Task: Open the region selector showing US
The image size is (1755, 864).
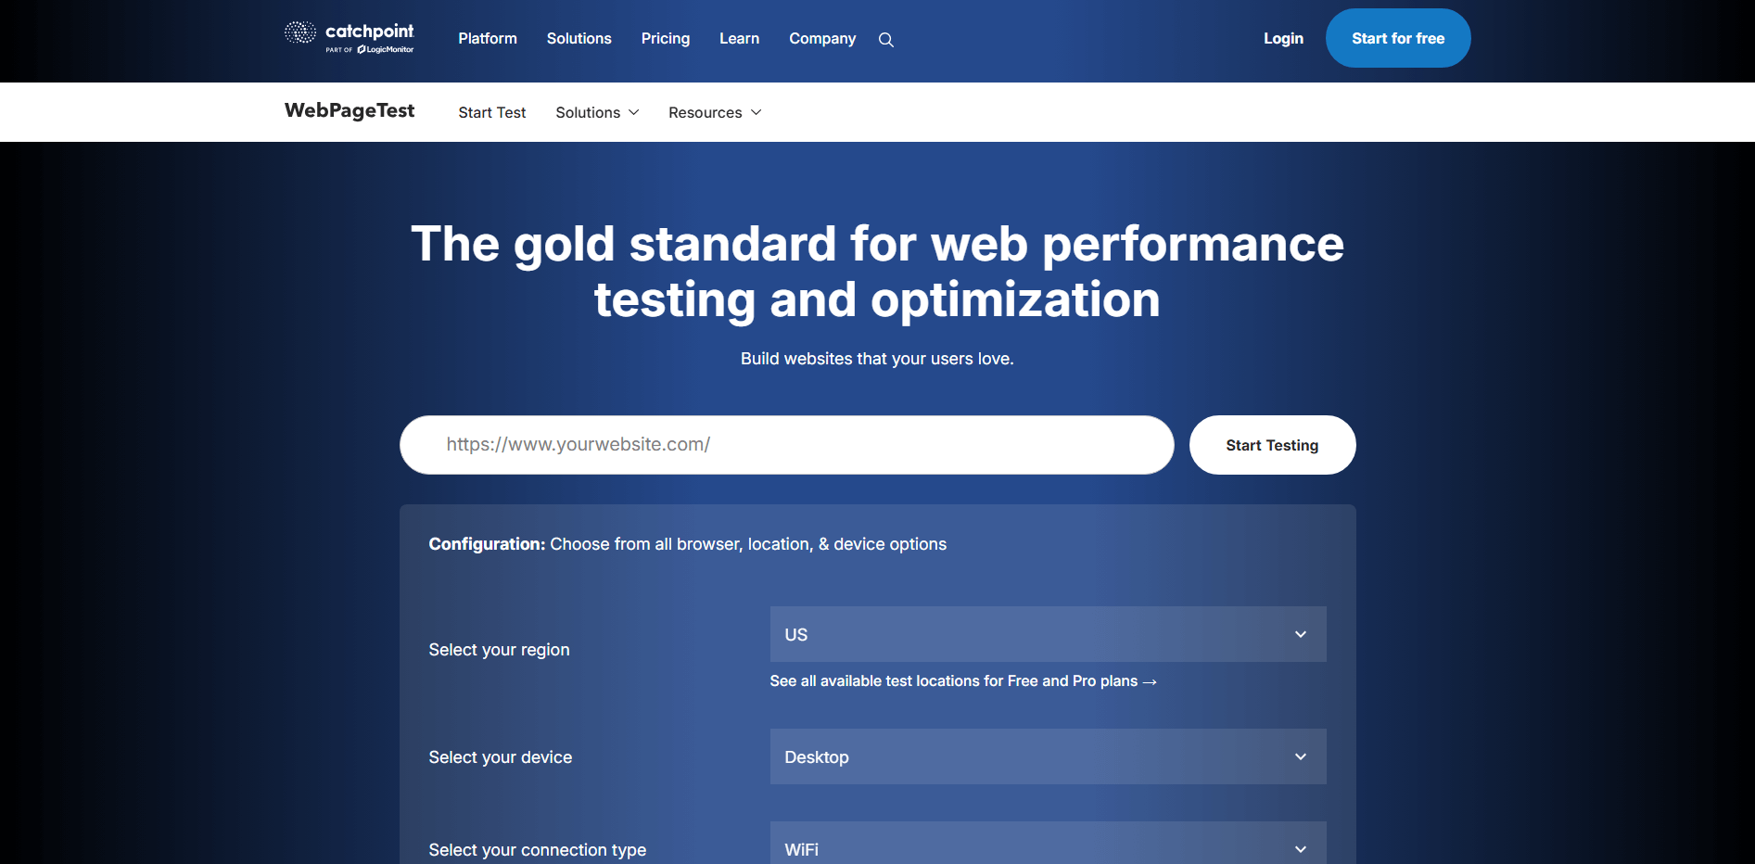Action: [1048, 634]
